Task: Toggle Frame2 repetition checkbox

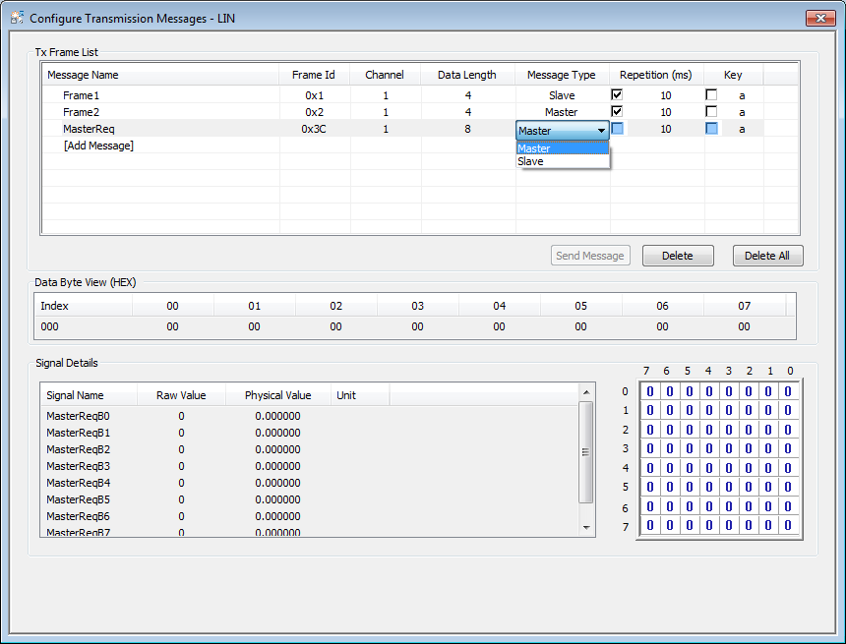Action: 617,112
